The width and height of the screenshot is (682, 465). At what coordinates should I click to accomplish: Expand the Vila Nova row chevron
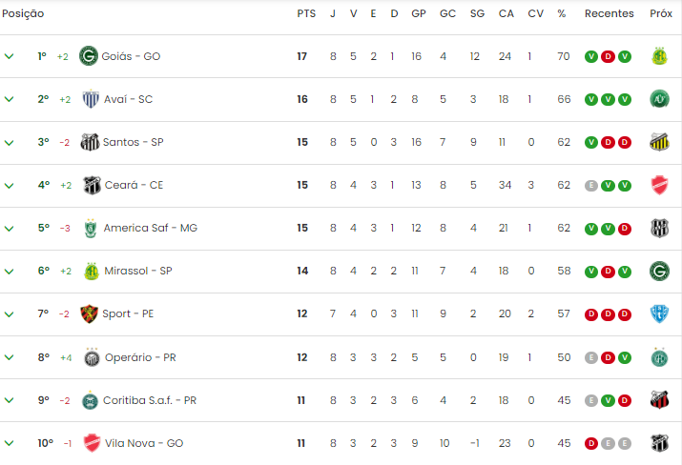coord(9,443)
